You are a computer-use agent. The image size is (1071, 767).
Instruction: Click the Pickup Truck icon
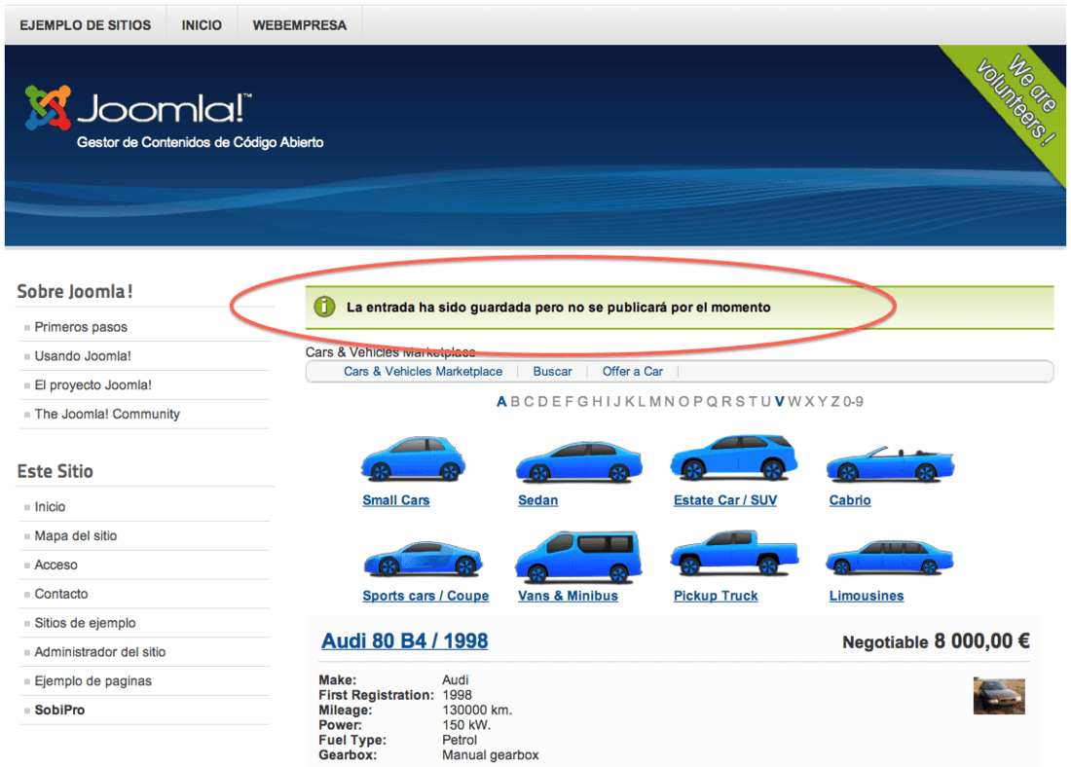click(734, 552)
